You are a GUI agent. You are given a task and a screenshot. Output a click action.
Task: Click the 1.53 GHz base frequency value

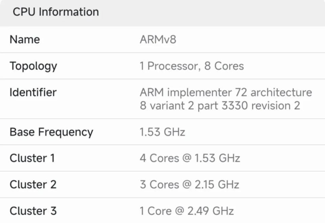pyautogui.click(x=162, y=132)
